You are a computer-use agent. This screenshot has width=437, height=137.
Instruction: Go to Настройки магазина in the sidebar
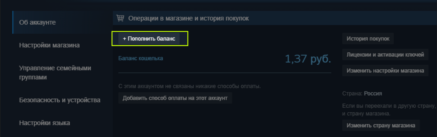tap(49, 45)
